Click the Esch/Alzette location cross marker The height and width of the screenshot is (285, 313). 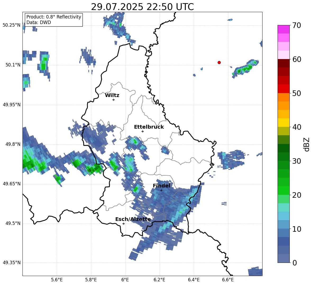click(123, 224)
